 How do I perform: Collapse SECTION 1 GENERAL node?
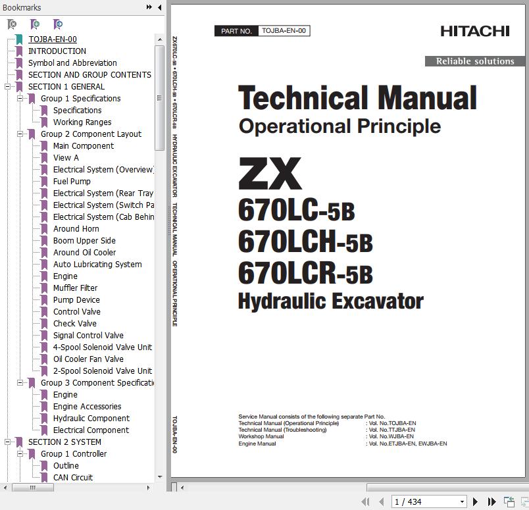7,87
